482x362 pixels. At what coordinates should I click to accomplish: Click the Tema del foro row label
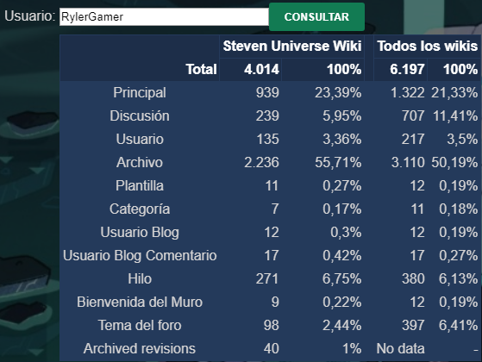140,326
